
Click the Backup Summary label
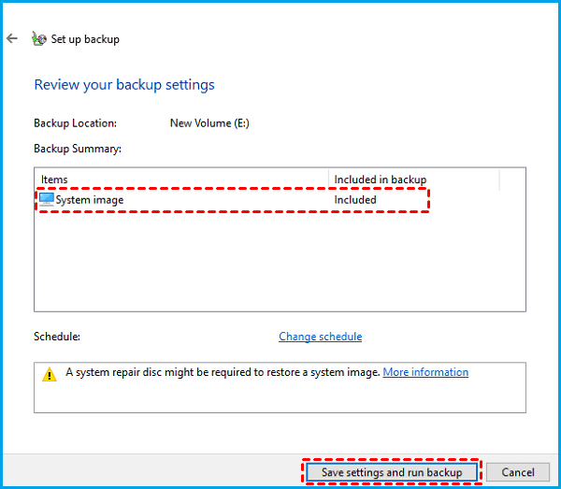tap(78, 149)
